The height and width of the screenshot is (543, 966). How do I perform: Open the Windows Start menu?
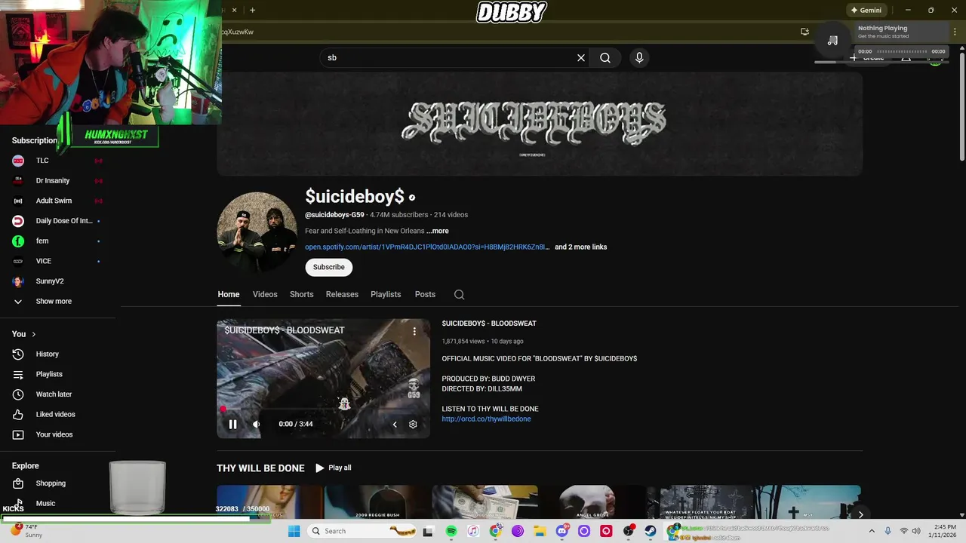click(x=294, y=531)
